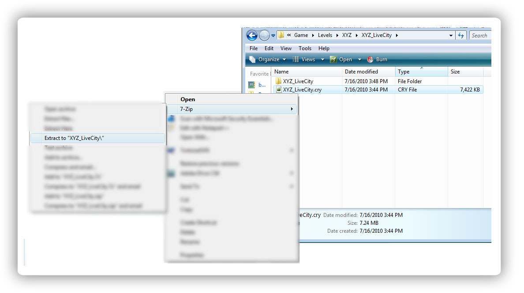Click the folder icon in the address bar
The width and height of the screenshot is (524, 293).
tap(281, 35)
